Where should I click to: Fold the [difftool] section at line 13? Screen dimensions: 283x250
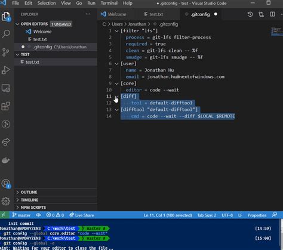point(116,110)
